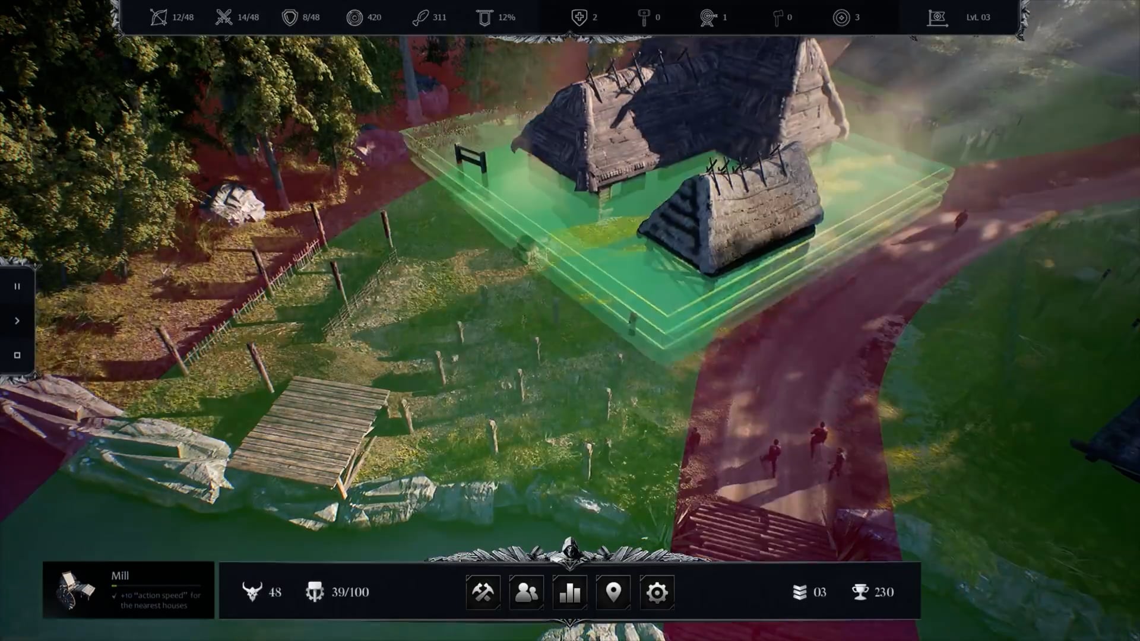Click the round medallion icon showing 3
The width and height of the screenshot is (1140, 641).
coord(841,18)
